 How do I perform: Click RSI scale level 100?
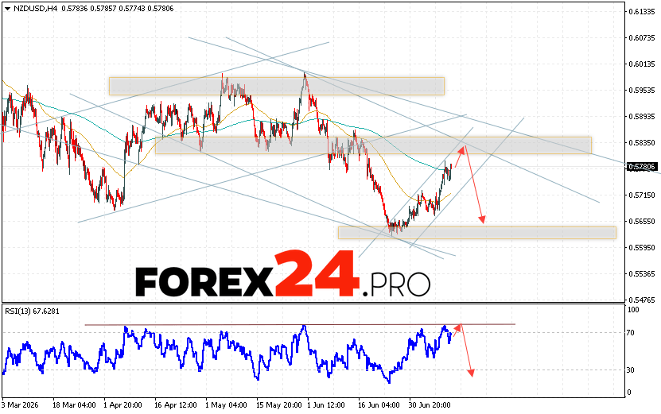tap(633, 310)
